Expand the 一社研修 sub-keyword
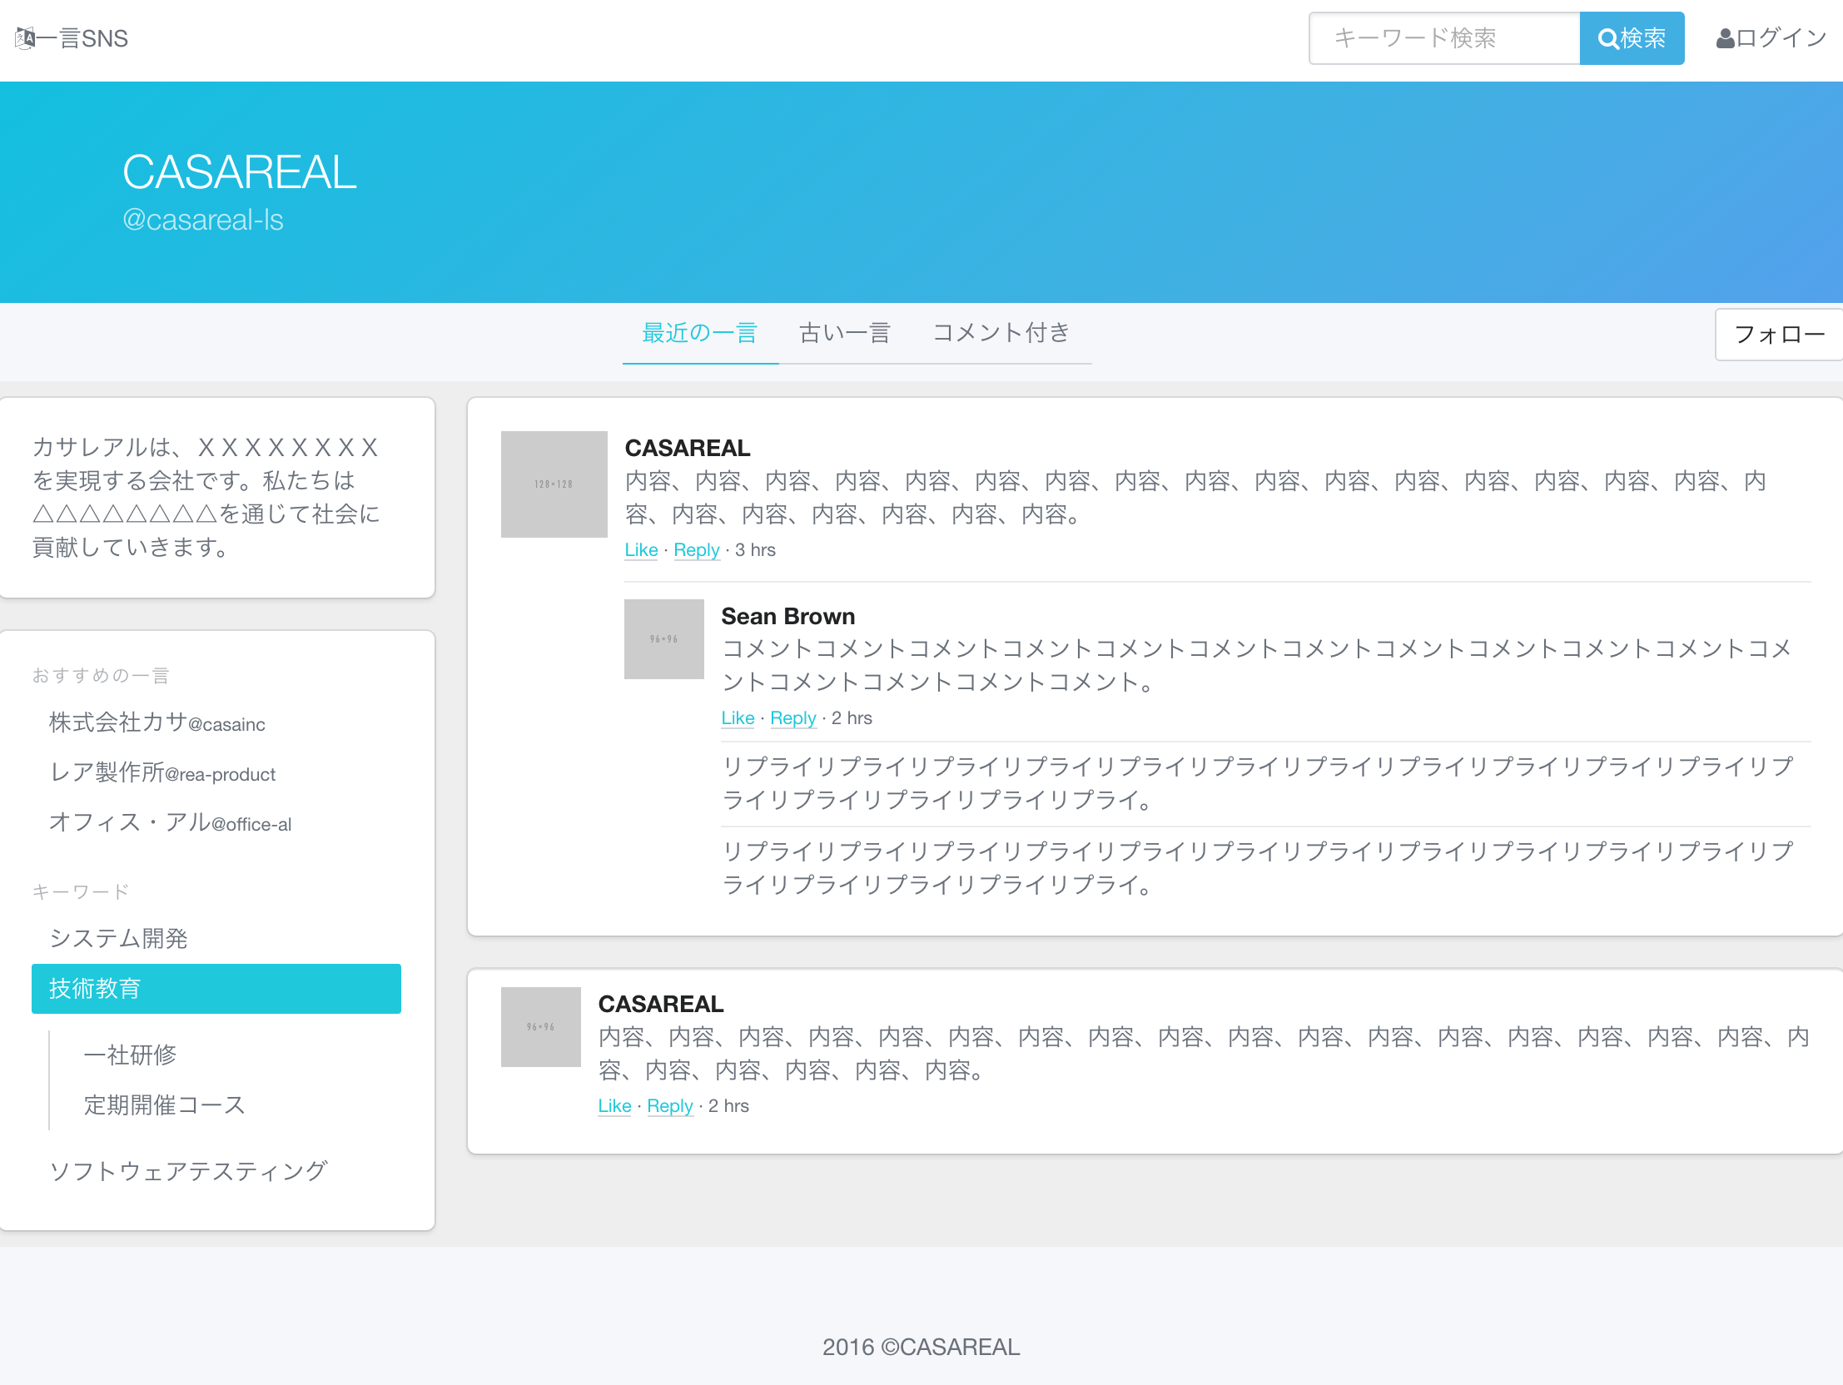 (130, 1055)
